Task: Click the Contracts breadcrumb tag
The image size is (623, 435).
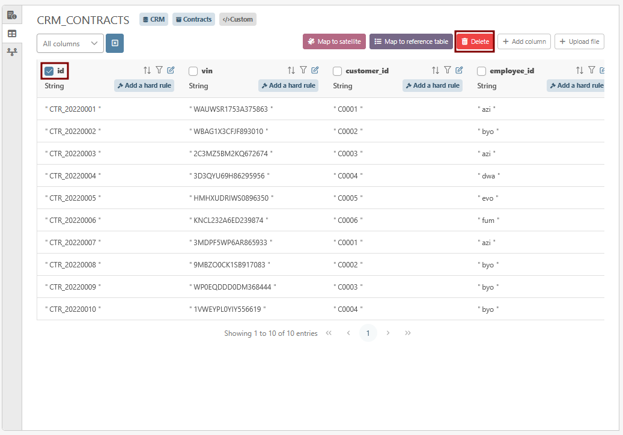Action: click(193, 19)
